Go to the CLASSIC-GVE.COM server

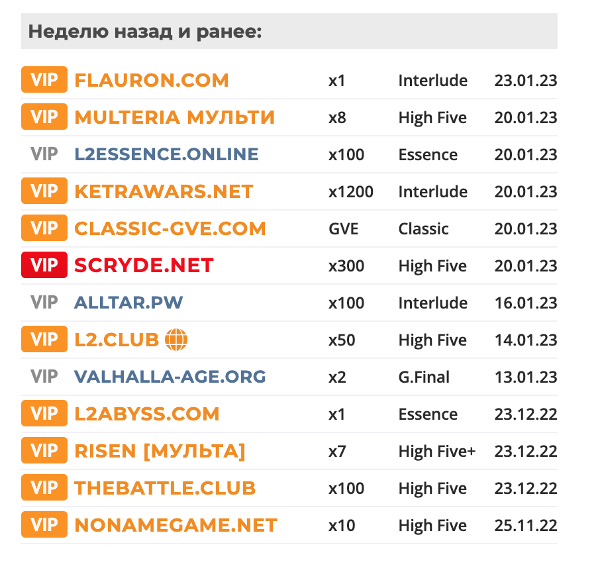click(170, 228)
